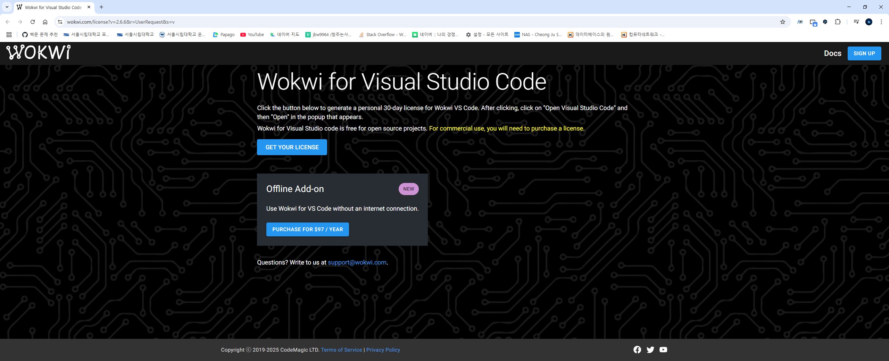Open the Papago bookmark

[x=224, y=35]
